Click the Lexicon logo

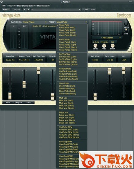124,15
